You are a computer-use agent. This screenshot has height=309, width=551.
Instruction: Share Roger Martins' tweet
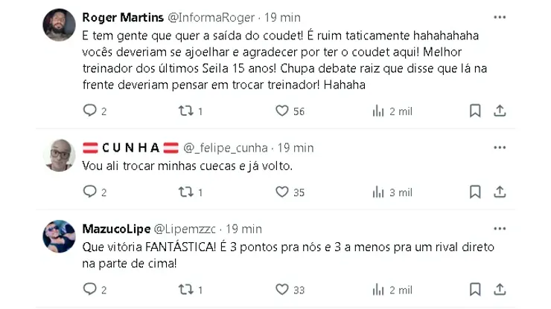pyautogui.click(x=500, y=111)
